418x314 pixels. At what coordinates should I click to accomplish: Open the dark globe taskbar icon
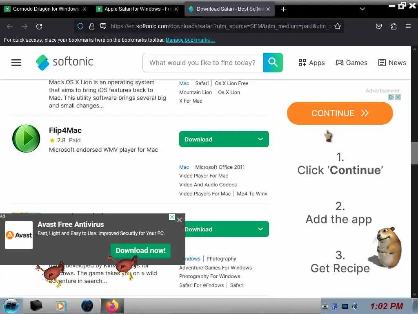[x=87, y=306]
